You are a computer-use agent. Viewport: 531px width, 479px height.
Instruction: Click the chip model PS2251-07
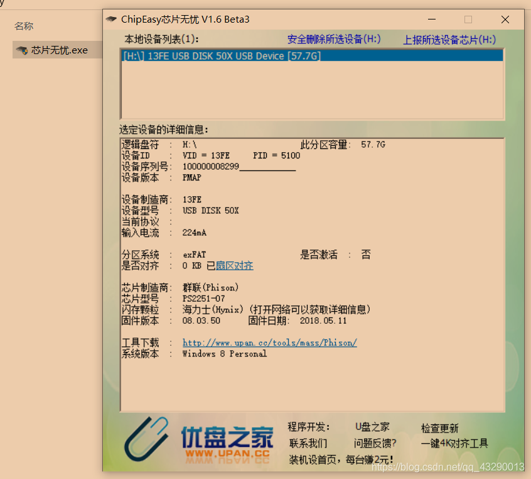pyautogui.click(x=203, y=299)
